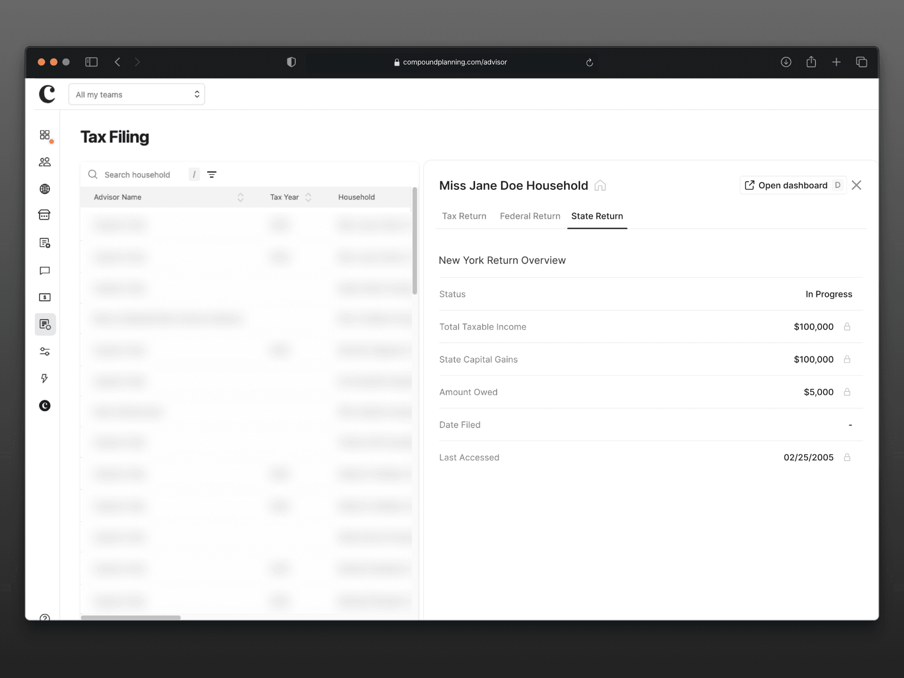Close the Miss Jane Doe Household panel
This screenshot has height=678, width=904.
click(856, 185)
